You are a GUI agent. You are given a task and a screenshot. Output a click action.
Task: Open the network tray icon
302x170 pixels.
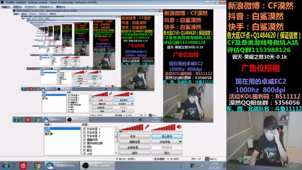click(197, 166)
